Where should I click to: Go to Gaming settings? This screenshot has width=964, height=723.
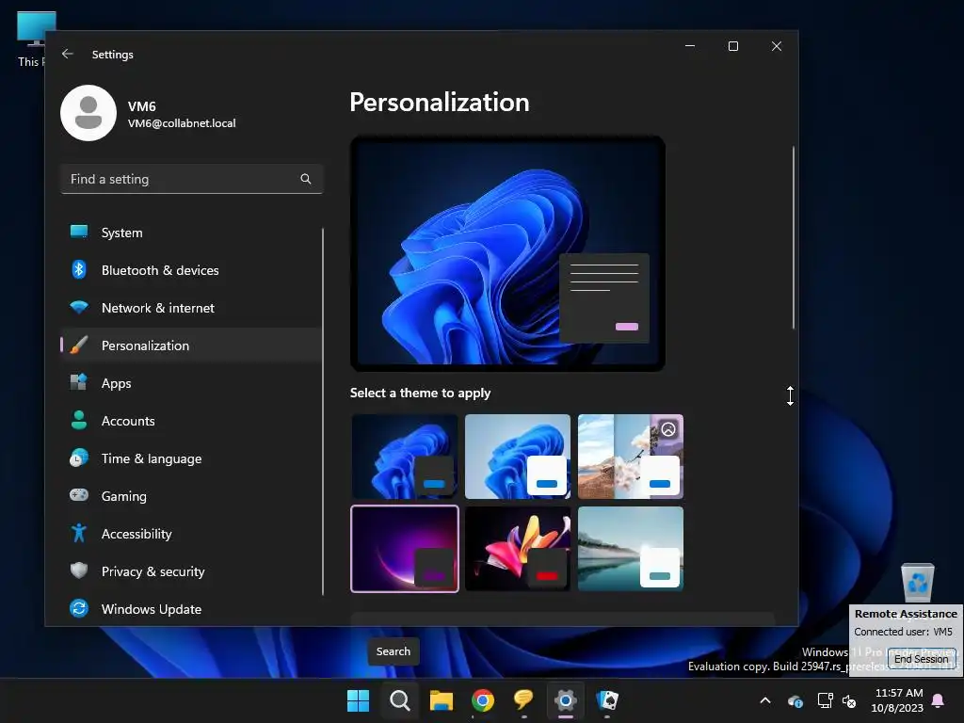point(191,495)
